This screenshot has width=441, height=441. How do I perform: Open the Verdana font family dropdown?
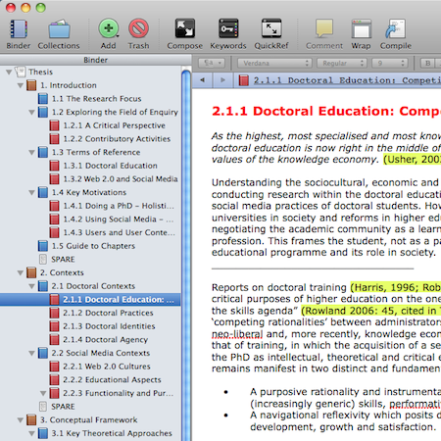point(274,63)
